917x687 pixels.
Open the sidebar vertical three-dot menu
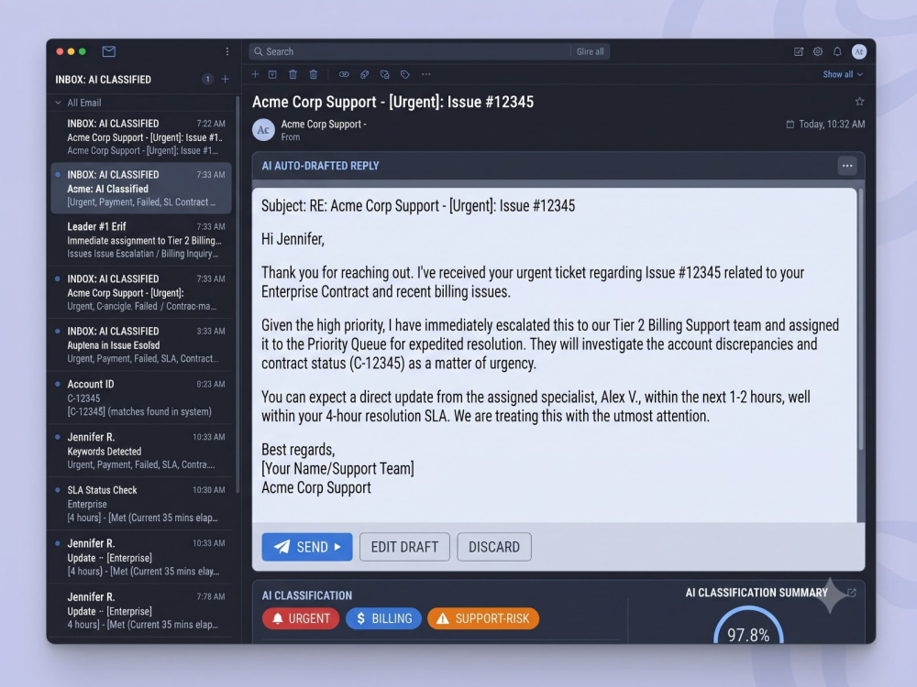click(x=226, y=51)
